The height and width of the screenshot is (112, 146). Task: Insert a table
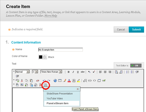(x=60, y=81)
